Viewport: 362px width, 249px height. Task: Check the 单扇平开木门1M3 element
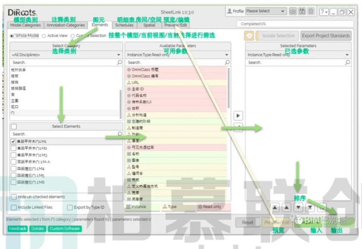point(13,155)
